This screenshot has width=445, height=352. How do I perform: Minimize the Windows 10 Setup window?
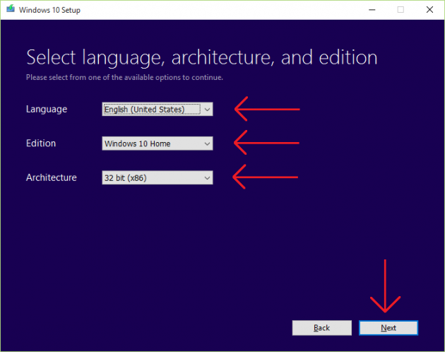371,9
